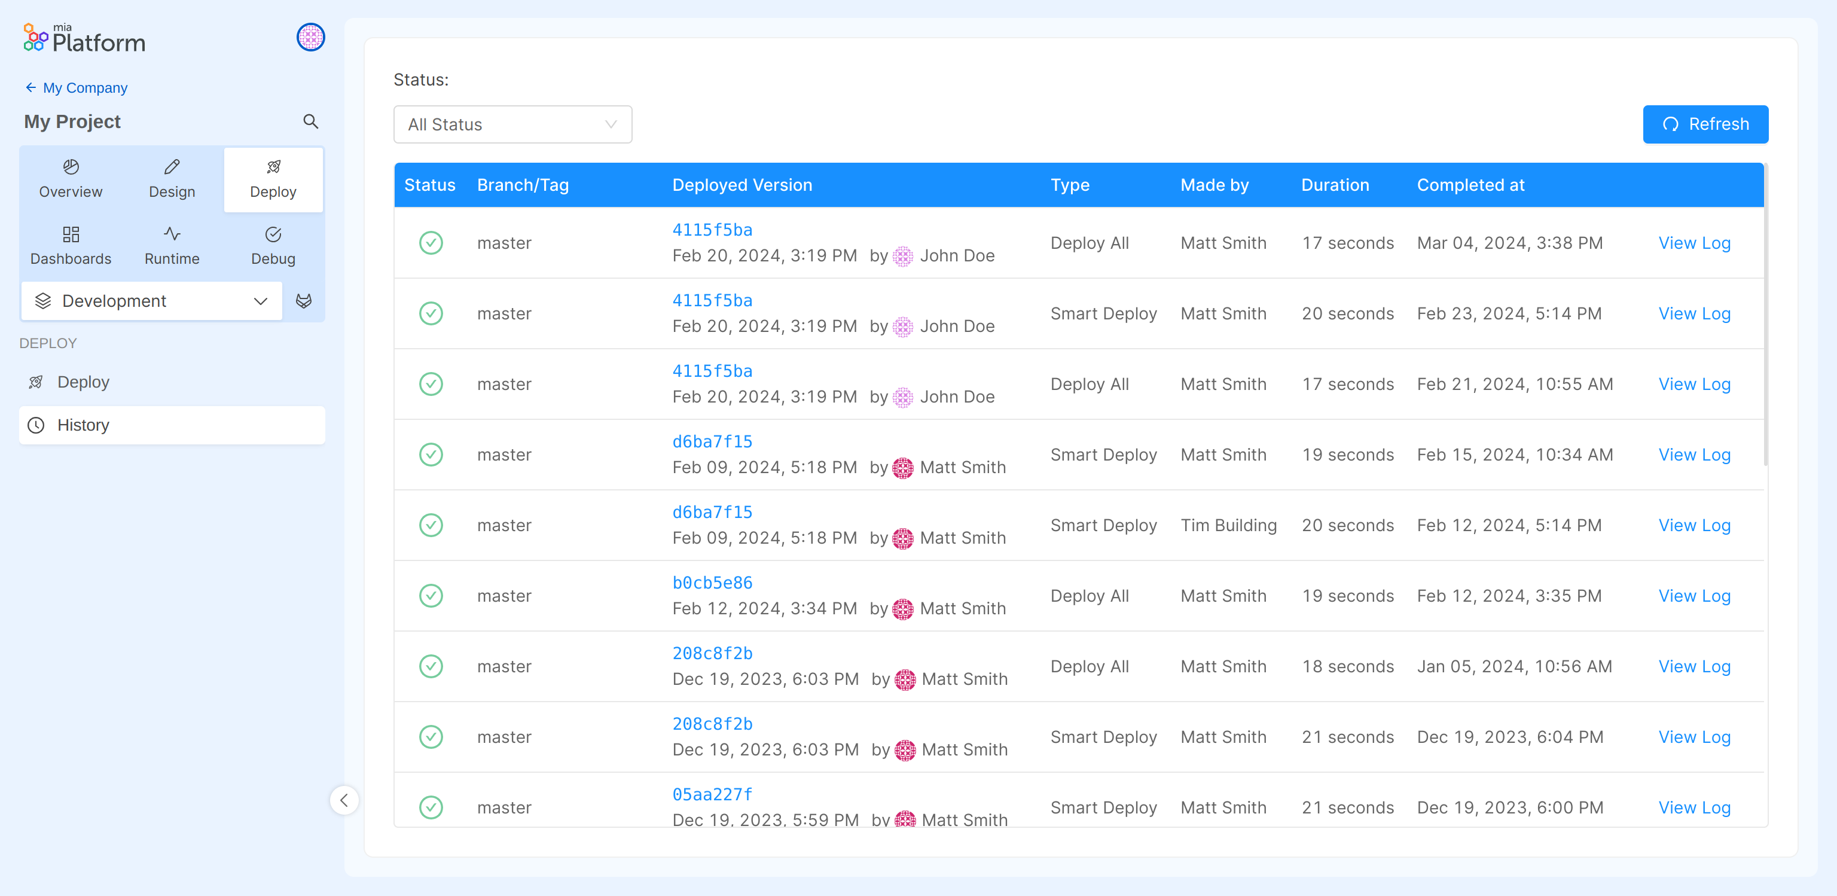Viewport: 1837px width, 896px height.
Task: Open the All Status filter dropdown
Action: 512,124
